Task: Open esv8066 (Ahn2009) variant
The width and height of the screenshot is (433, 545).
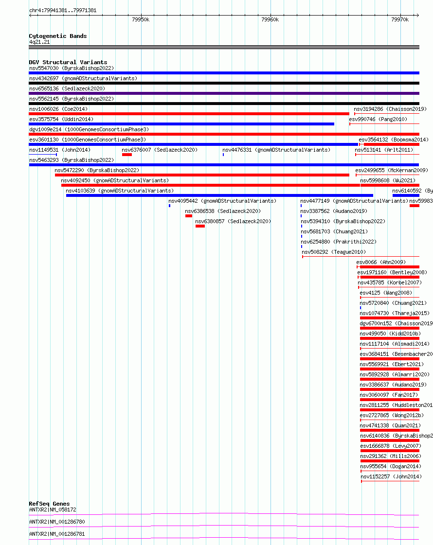Action: click(381, 262)
